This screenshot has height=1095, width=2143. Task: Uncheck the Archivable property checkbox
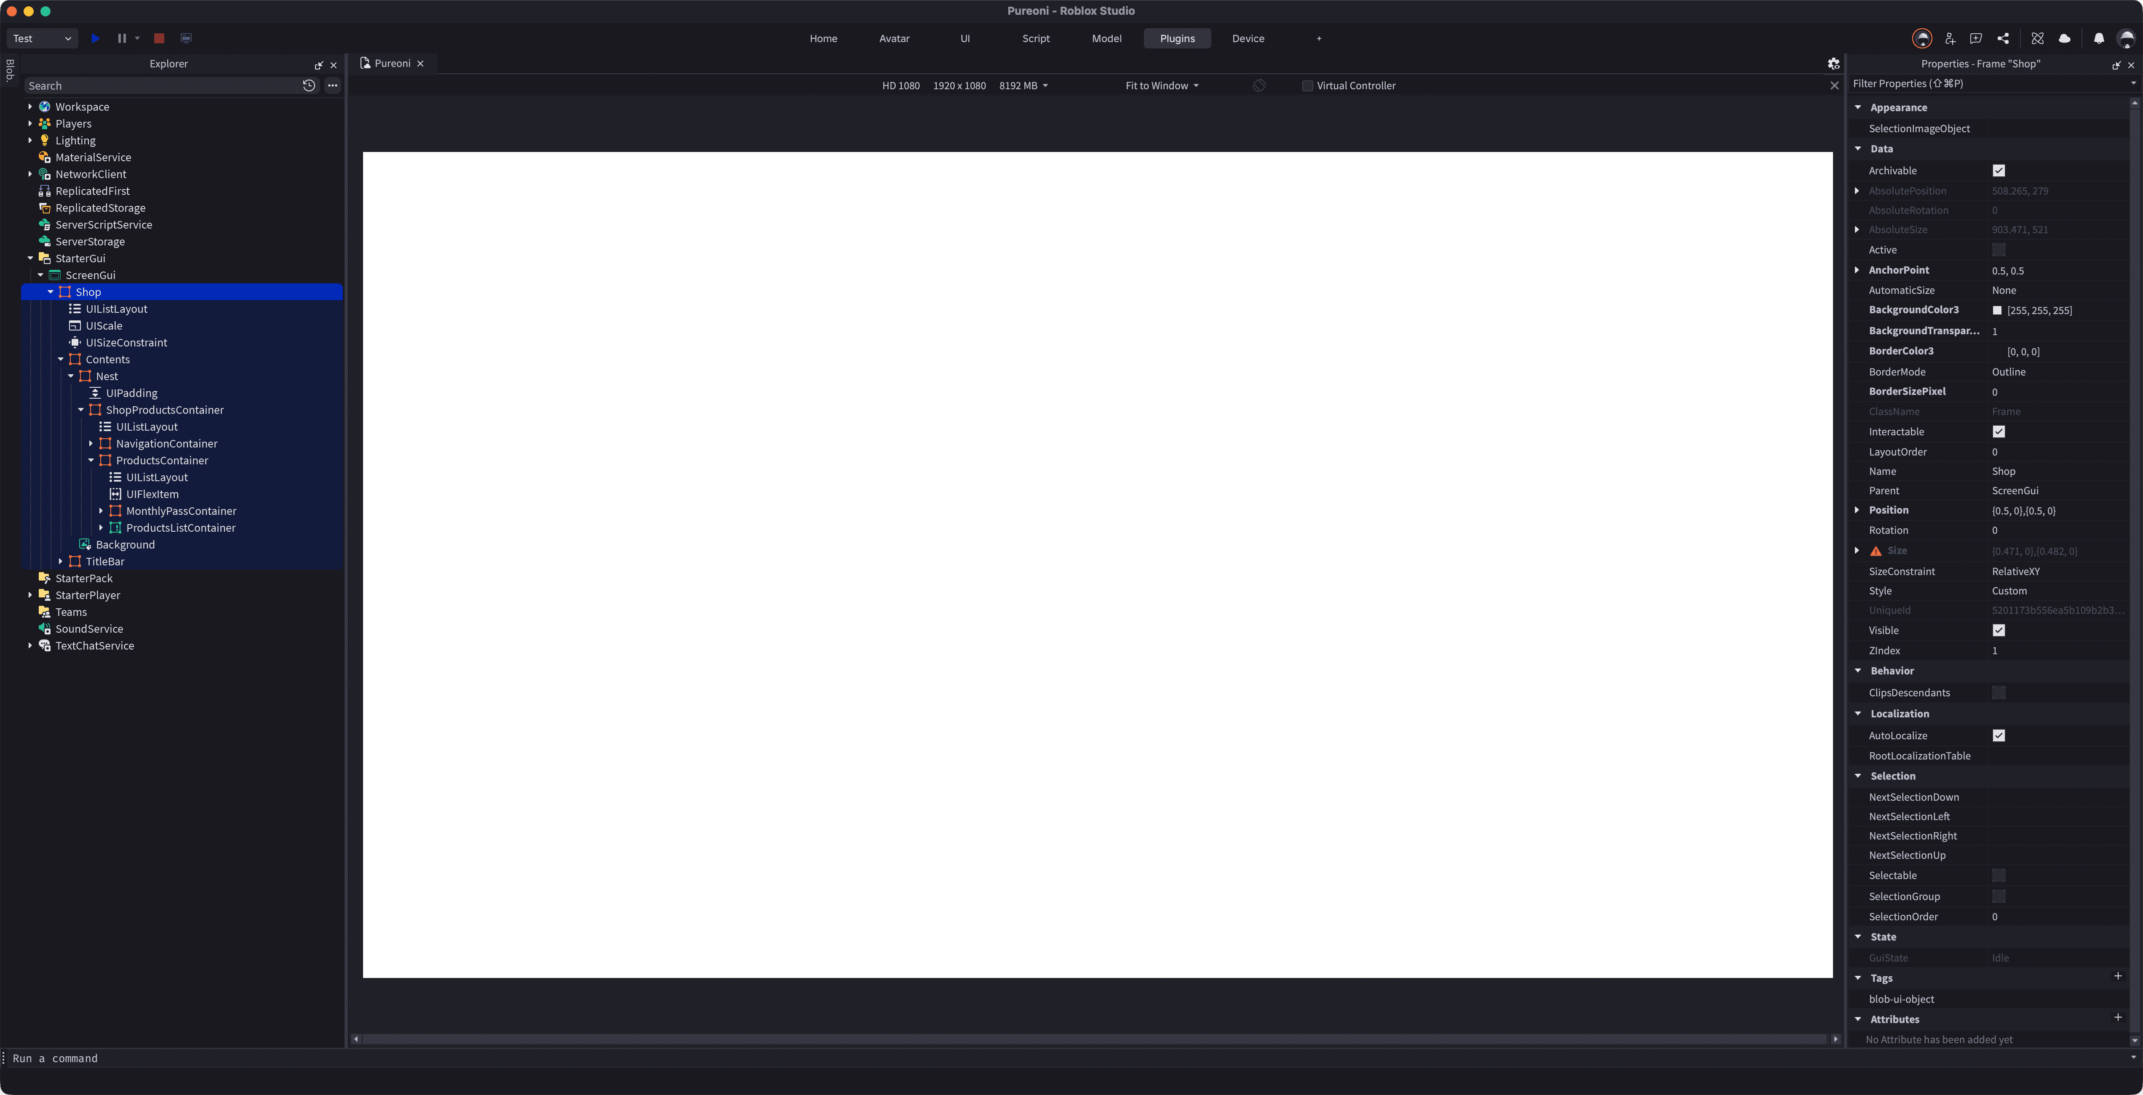point(1998,171)
